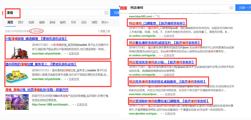This screenshot has width=251, height=120.
Task: Go to the 贴吧 tab
Action: (x=63, y=22)
